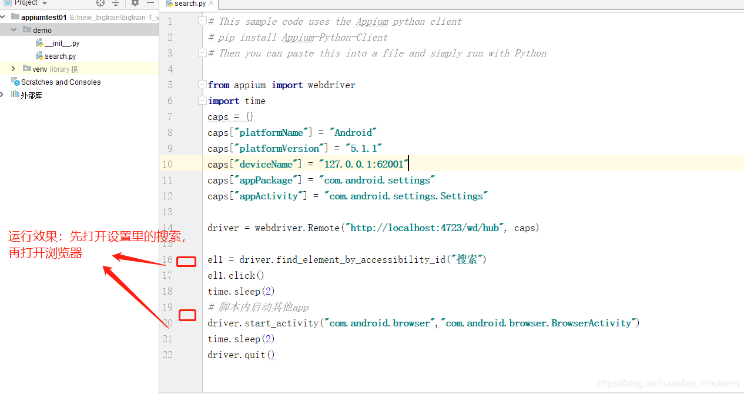This screenshot has height=394, width=744.
Task: Click 'driver = webdriver.Remote' line
Action: [x=374, y=228]
